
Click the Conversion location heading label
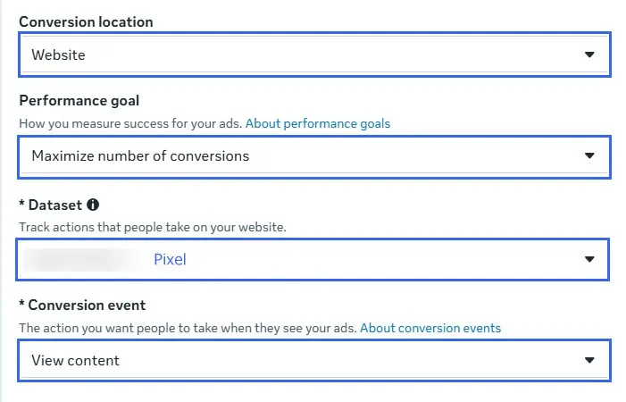tap(87, 22)
